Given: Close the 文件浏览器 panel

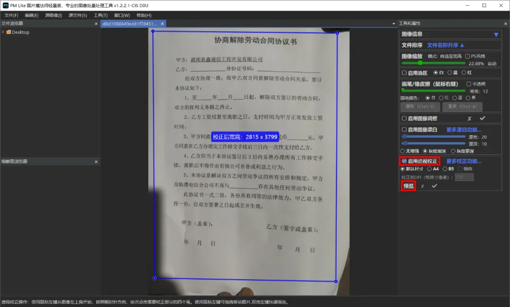Looking at the screenshot, I should click(96, 24).
